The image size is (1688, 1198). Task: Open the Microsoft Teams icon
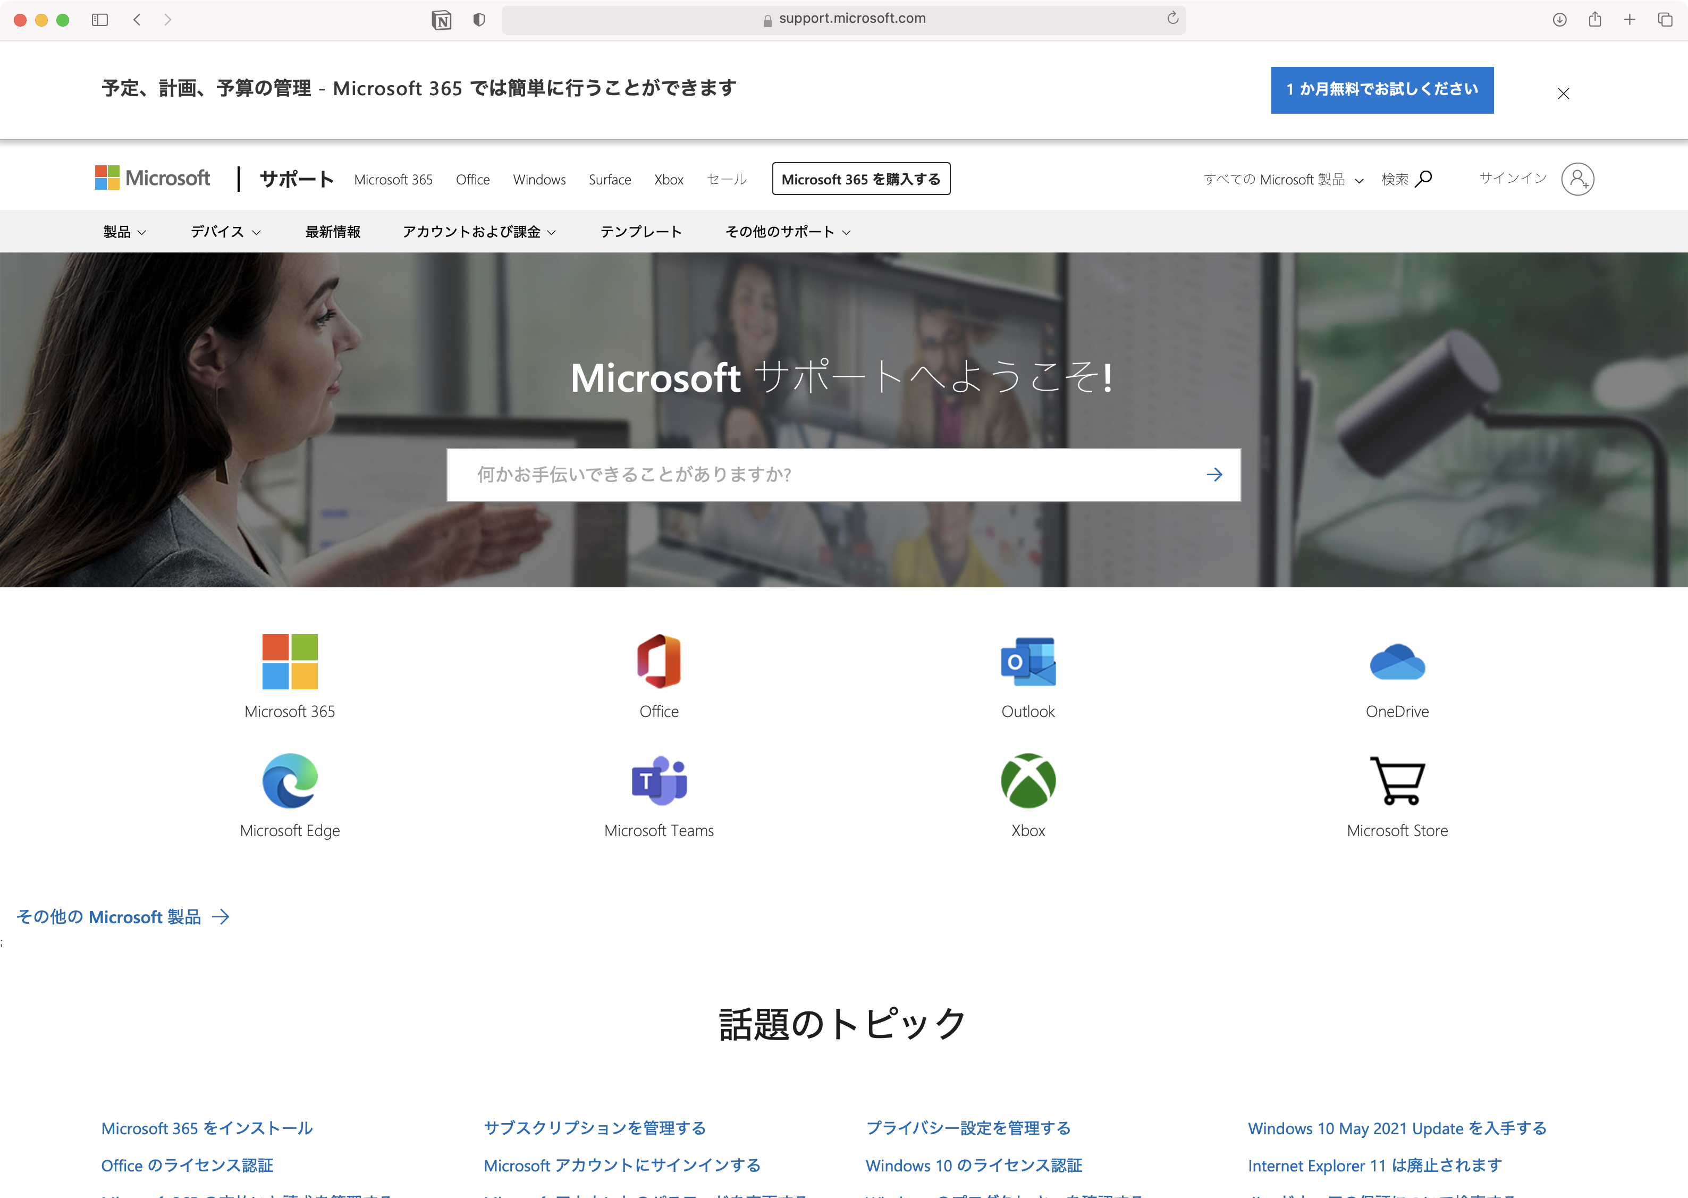(x=659, y=780)
